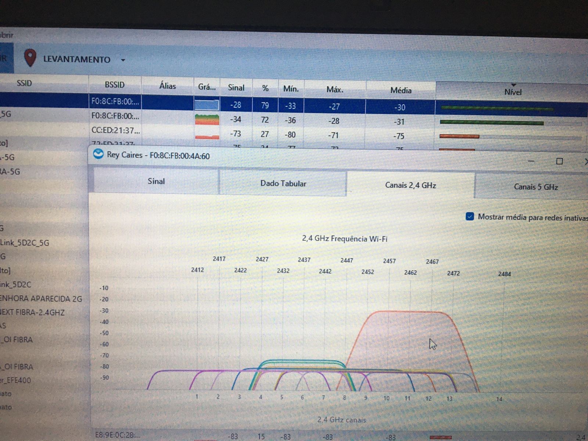Switch to the Canais 5 GHz tab
The image size is (588, 441).
pyautogui.click(x=535, y=187)
